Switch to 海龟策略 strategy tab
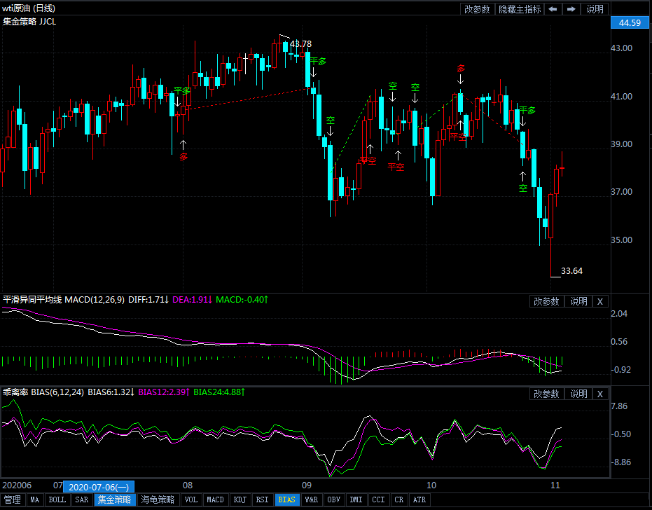Screen dimensions: 652x510 [158, 499]
